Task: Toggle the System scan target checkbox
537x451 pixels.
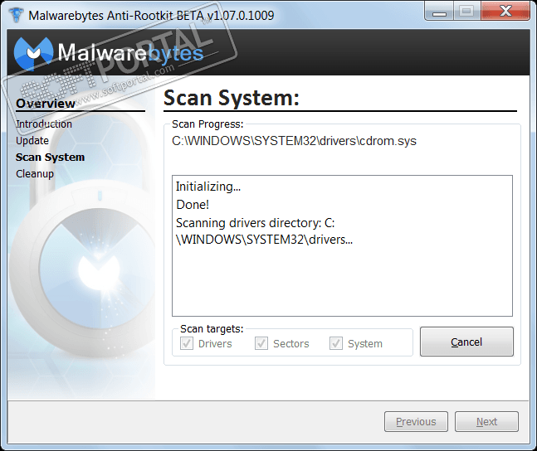Action: (336, 343)
